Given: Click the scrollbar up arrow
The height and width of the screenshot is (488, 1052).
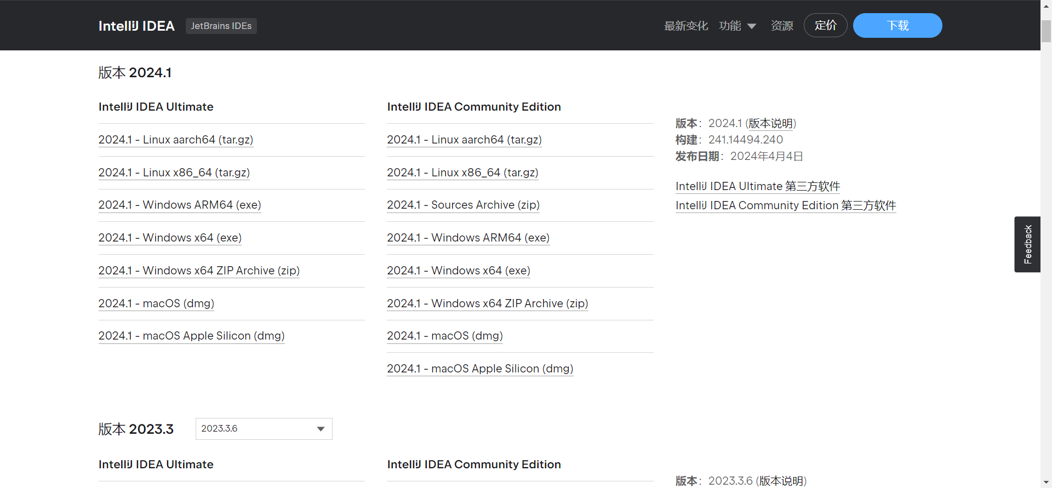Looking at the screenshot, I should [x=1047, y=5].
